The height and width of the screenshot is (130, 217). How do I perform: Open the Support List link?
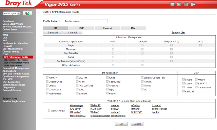pos(178,32)
